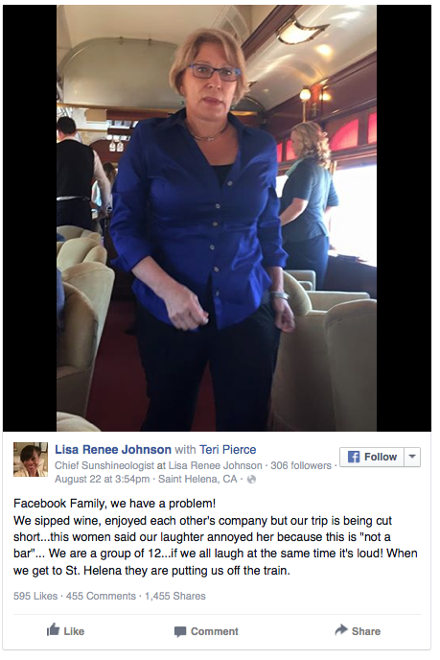This screenshot has width=440, height=660.
Task: View the 595 Likes list
Action: [35, 596]
